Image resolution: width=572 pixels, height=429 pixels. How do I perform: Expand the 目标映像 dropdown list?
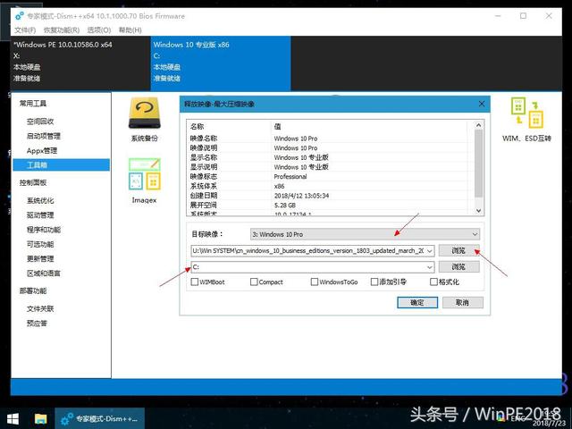(475, 234)
